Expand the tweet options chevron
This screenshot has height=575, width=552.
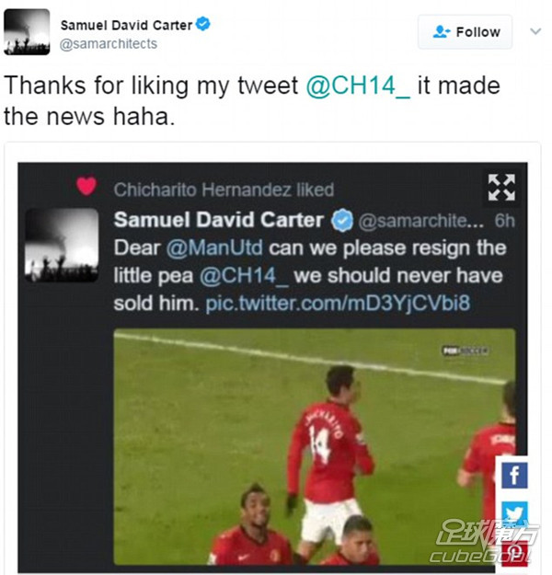[535, 31]
